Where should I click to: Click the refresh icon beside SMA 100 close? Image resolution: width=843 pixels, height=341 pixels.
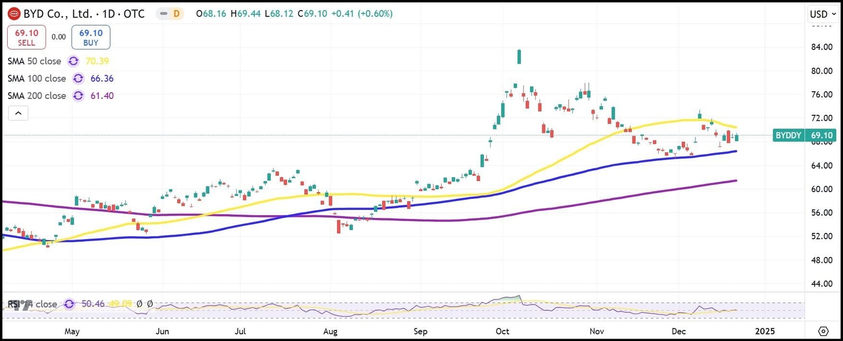coord(78,79)
